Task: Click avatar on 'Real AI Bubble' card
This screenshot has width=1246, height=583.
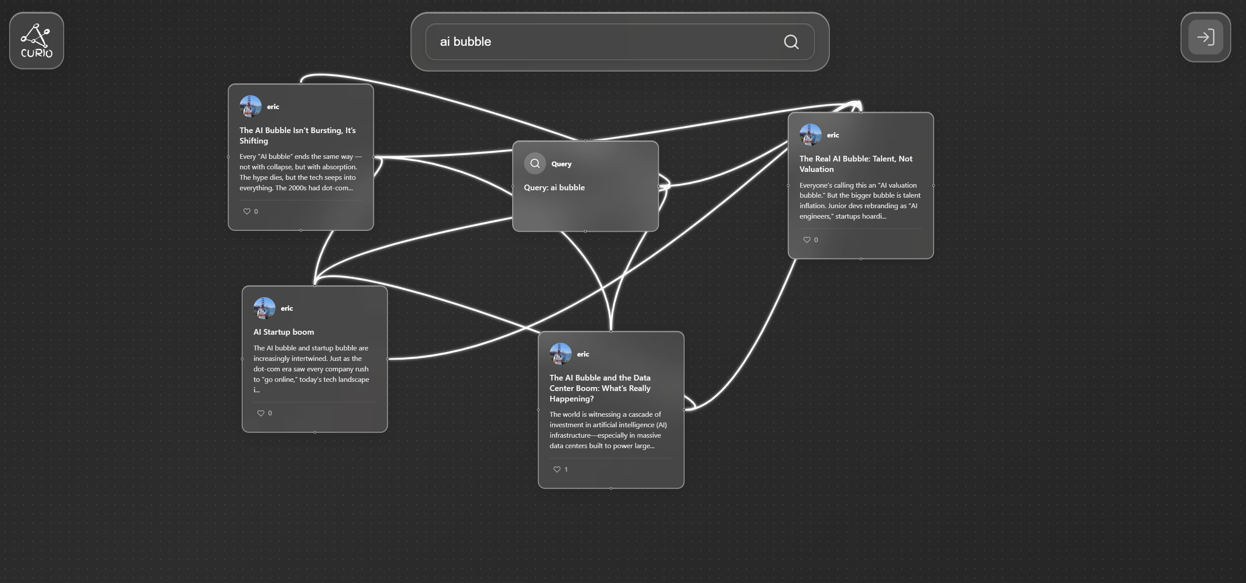Action: [x=810, y=135]
